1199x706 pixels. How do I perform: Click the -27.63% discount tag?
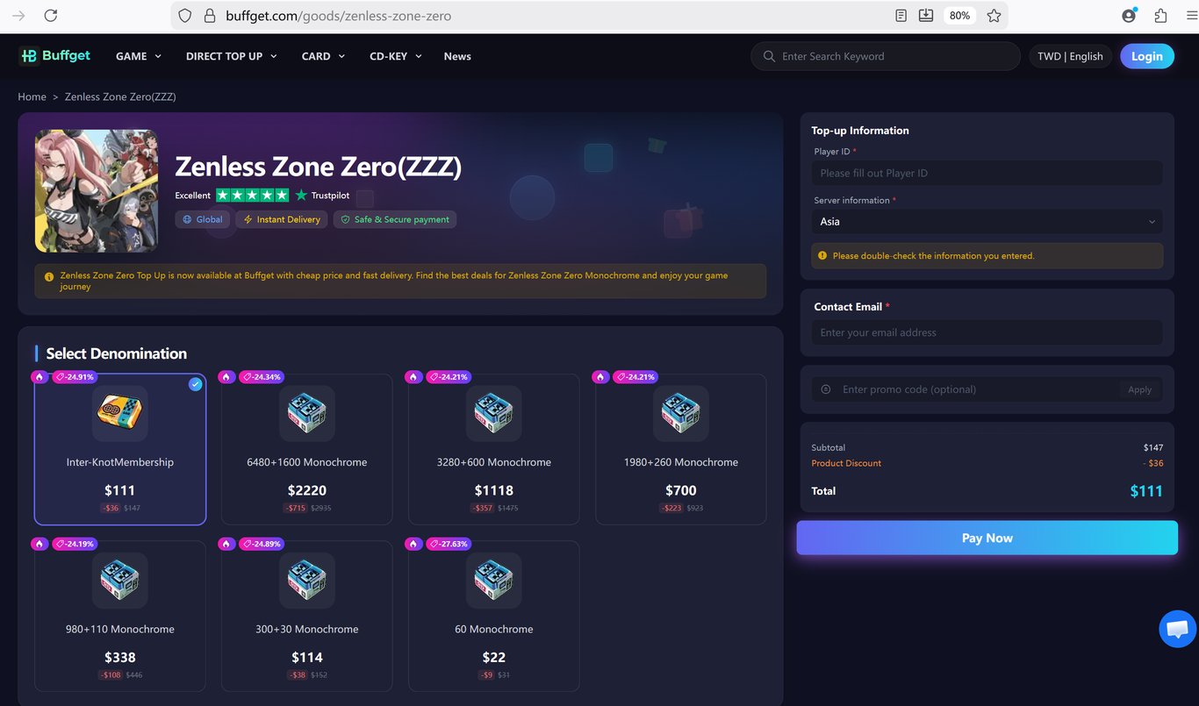[449, 544]
